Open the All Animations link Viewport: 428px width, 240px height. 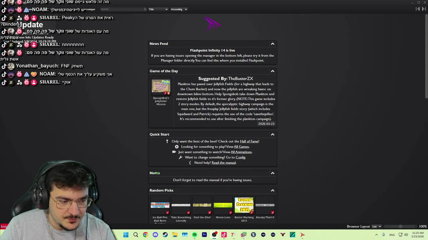tap(241, 152)
